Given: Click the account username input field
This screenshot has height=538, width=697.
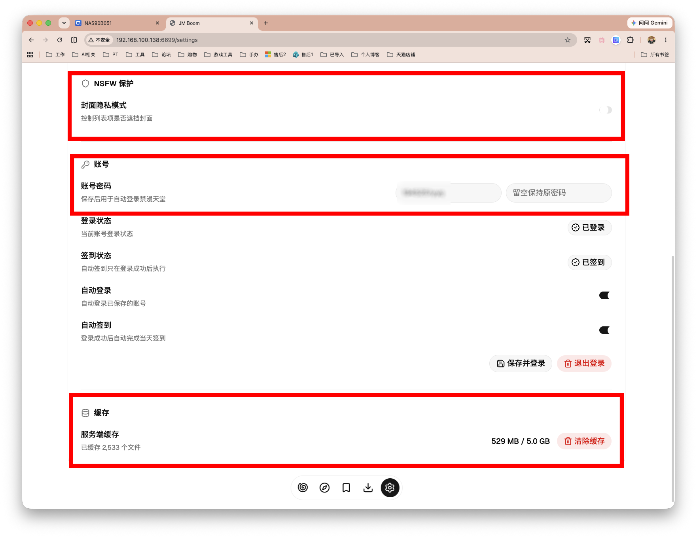Looking at the screenshot, I should click(449, 193).
